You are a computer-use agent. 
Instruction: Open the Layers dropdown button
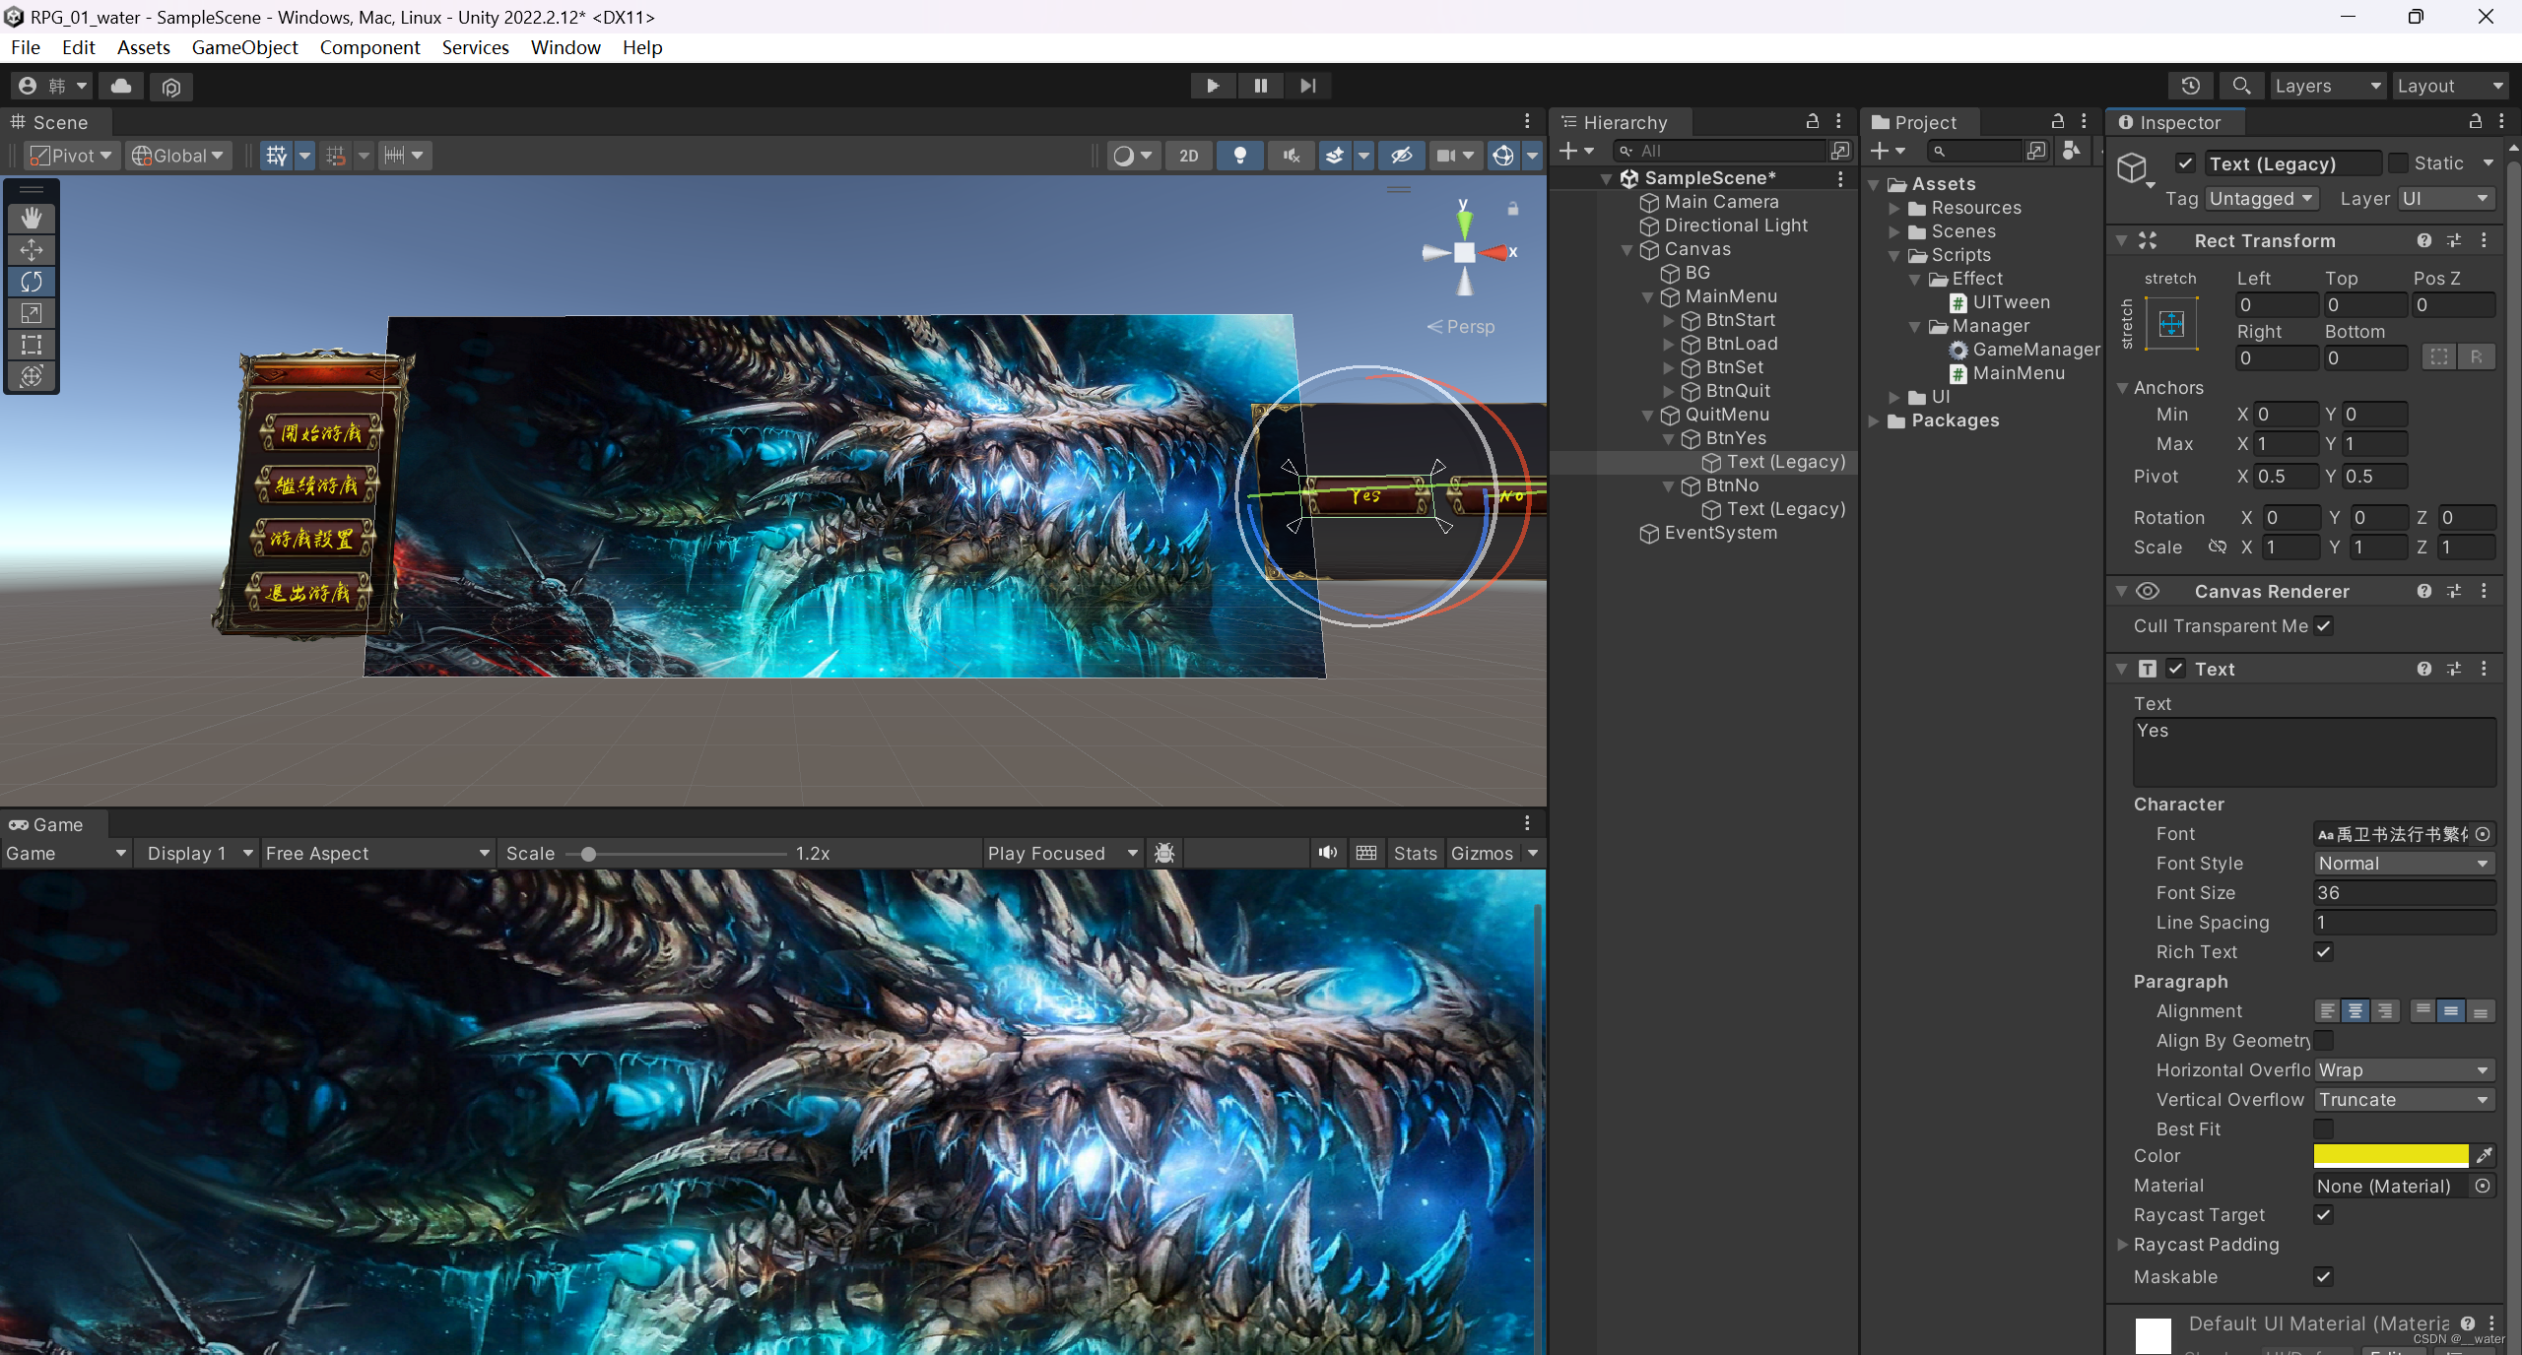click(x=2326, y=86)
